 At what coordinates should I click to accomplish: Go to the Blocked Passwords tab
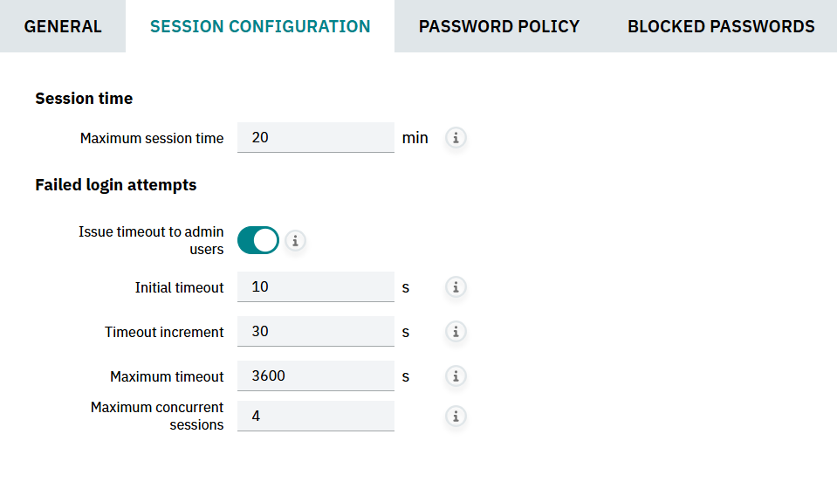pos(721,26)
